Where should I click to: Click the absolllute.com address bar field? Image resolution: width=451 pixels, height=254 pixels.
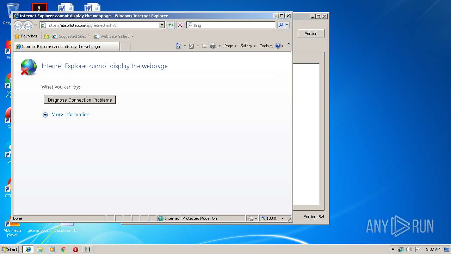click(99, 25)
